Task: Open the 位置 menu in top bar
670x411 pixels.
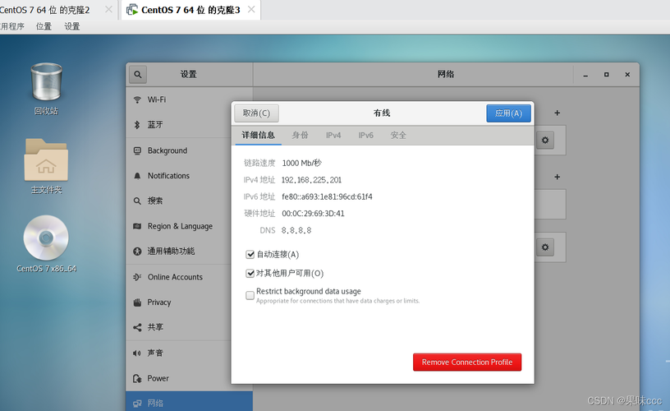Action: tap(44, 26)
